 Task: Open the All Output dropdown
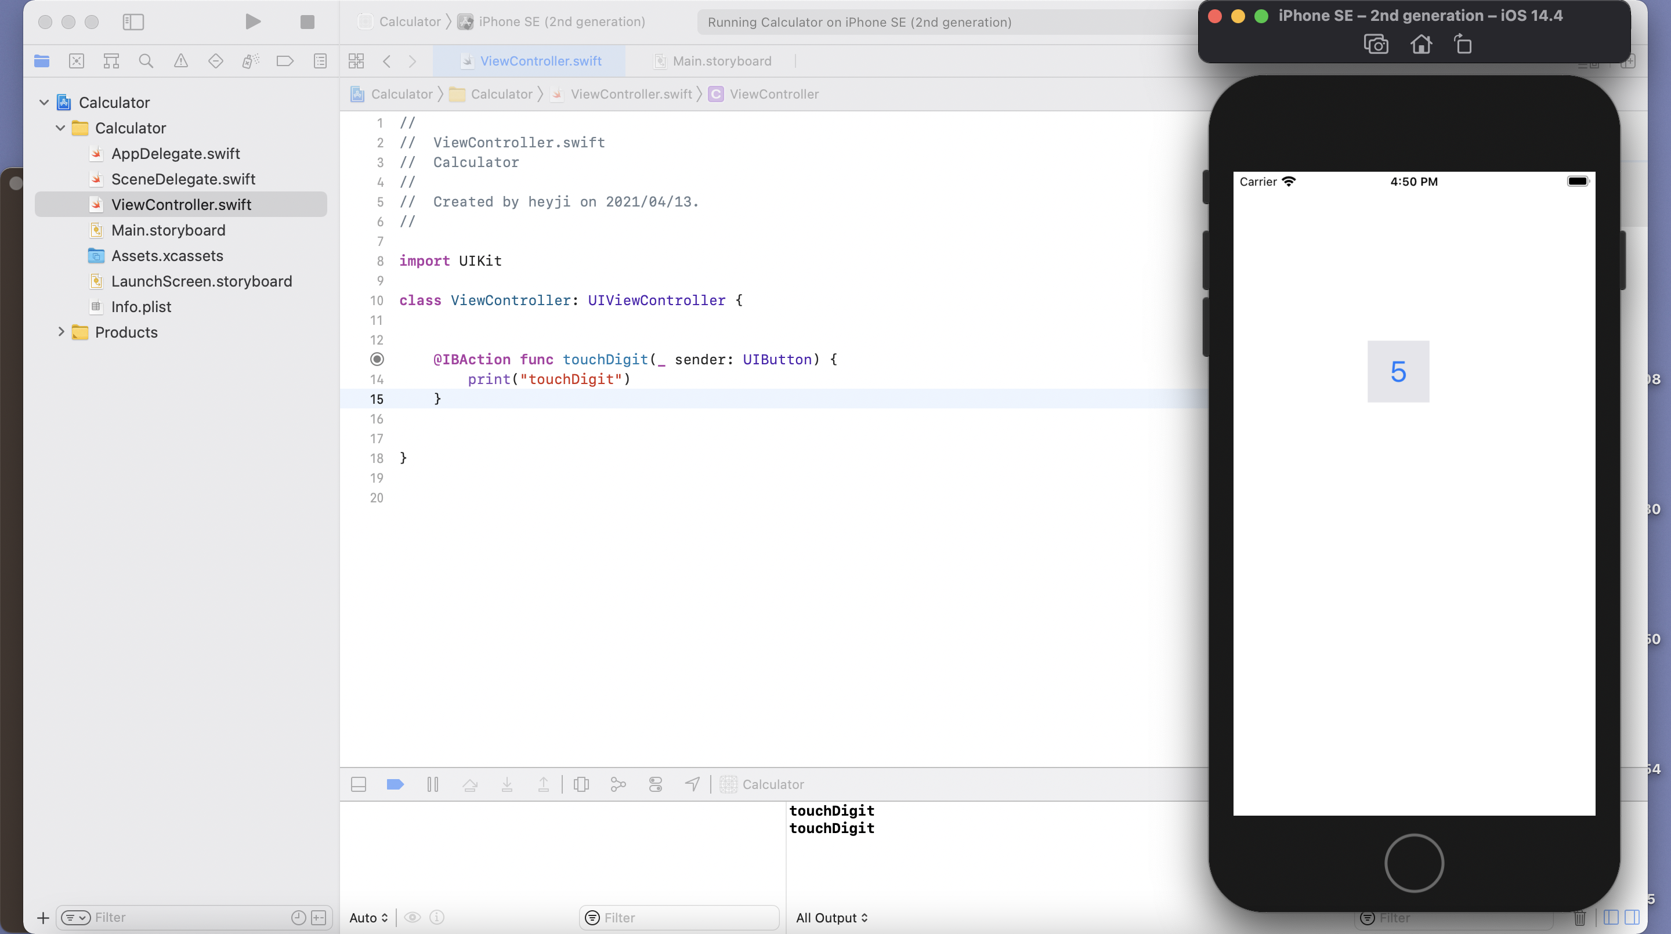831,917
